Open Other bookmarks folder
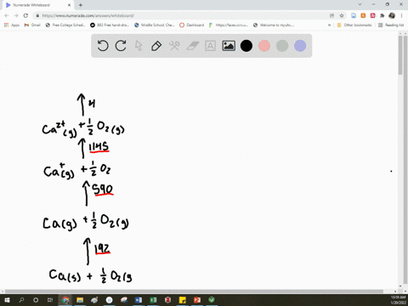408x306 pixels. pyautogui.click(x=354, y=25)
